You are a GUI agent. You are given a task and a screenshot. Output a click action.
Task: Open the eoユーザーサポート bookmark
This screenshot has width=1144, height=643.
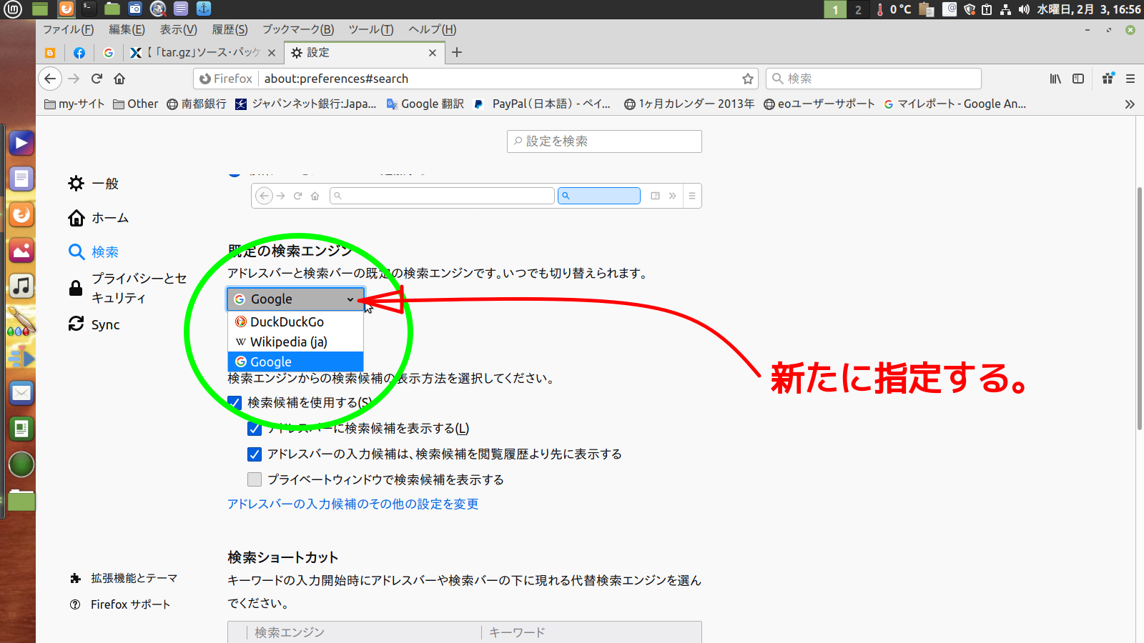[x=819, y=104]
